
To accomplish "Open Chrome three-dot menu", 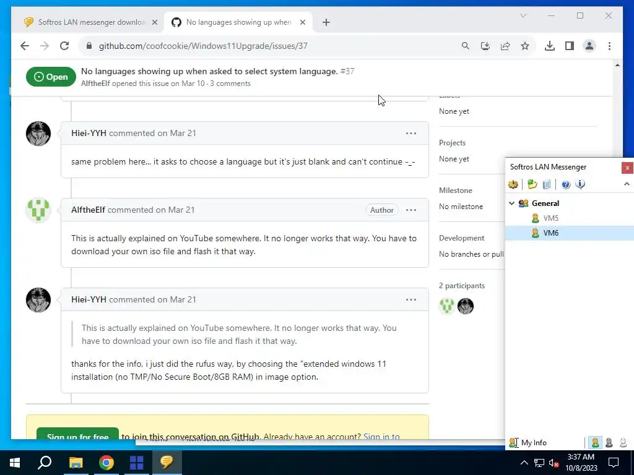I will [609, 46].
